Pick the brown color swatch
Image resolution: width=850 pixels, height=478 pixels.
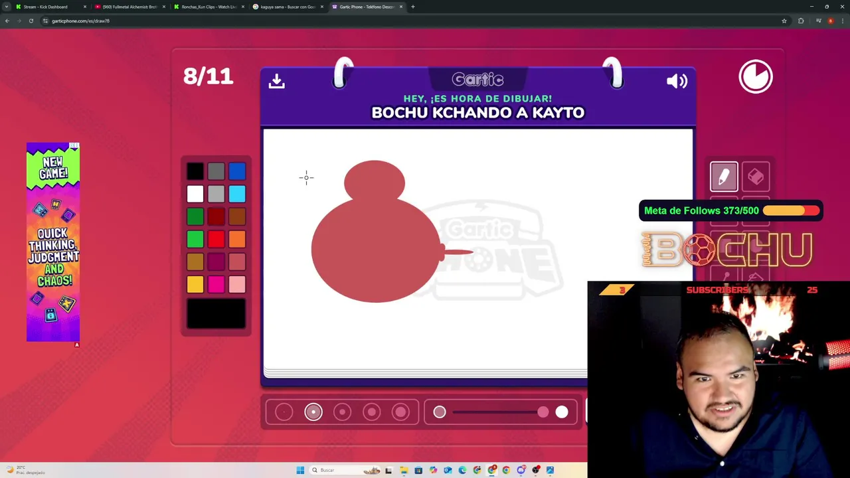coord(237,216)
